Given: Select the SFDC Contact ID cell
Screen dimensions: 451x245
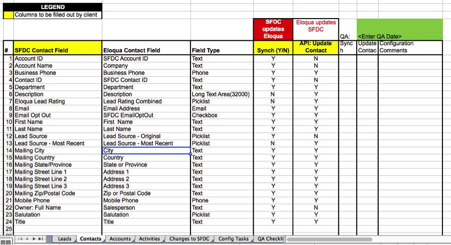Looking at the screenshot, I should [x=146, y=80].
